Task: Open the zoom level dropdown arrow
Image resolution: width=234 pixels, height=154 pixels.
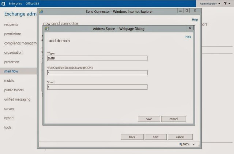Action: (194, 145)
